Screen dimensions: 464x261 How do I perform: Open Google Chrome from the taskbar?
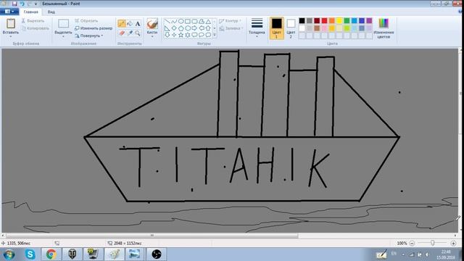[51, 254]
